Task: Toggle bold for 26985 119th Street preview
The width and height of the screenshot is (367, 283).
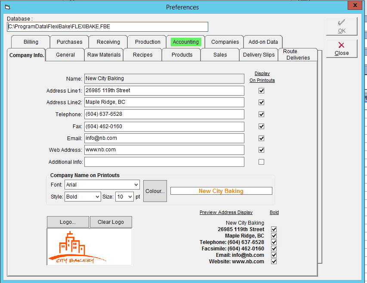Action: coord(274,229)
